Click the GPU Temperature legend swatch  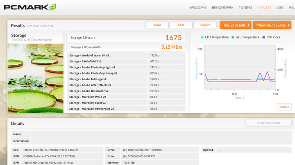click(233, 37)
